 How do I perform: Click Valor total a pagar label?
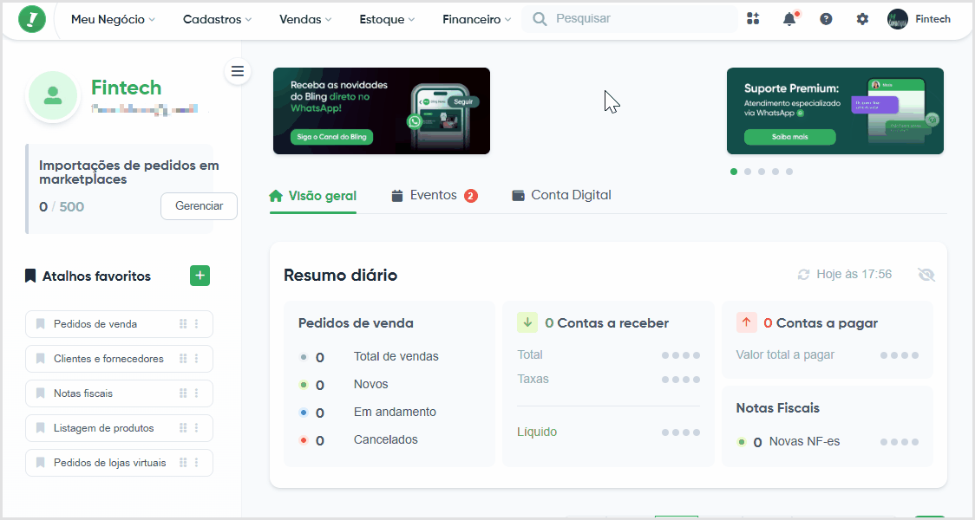(785, 354)
